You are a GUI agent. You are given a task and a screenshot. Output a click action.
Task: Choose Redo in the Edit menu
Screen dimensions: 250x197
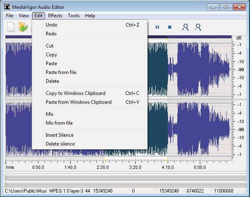tap(51, 34)
